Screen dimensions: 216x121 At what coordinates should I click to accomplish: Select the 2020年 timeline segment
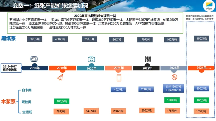(90, 68)
